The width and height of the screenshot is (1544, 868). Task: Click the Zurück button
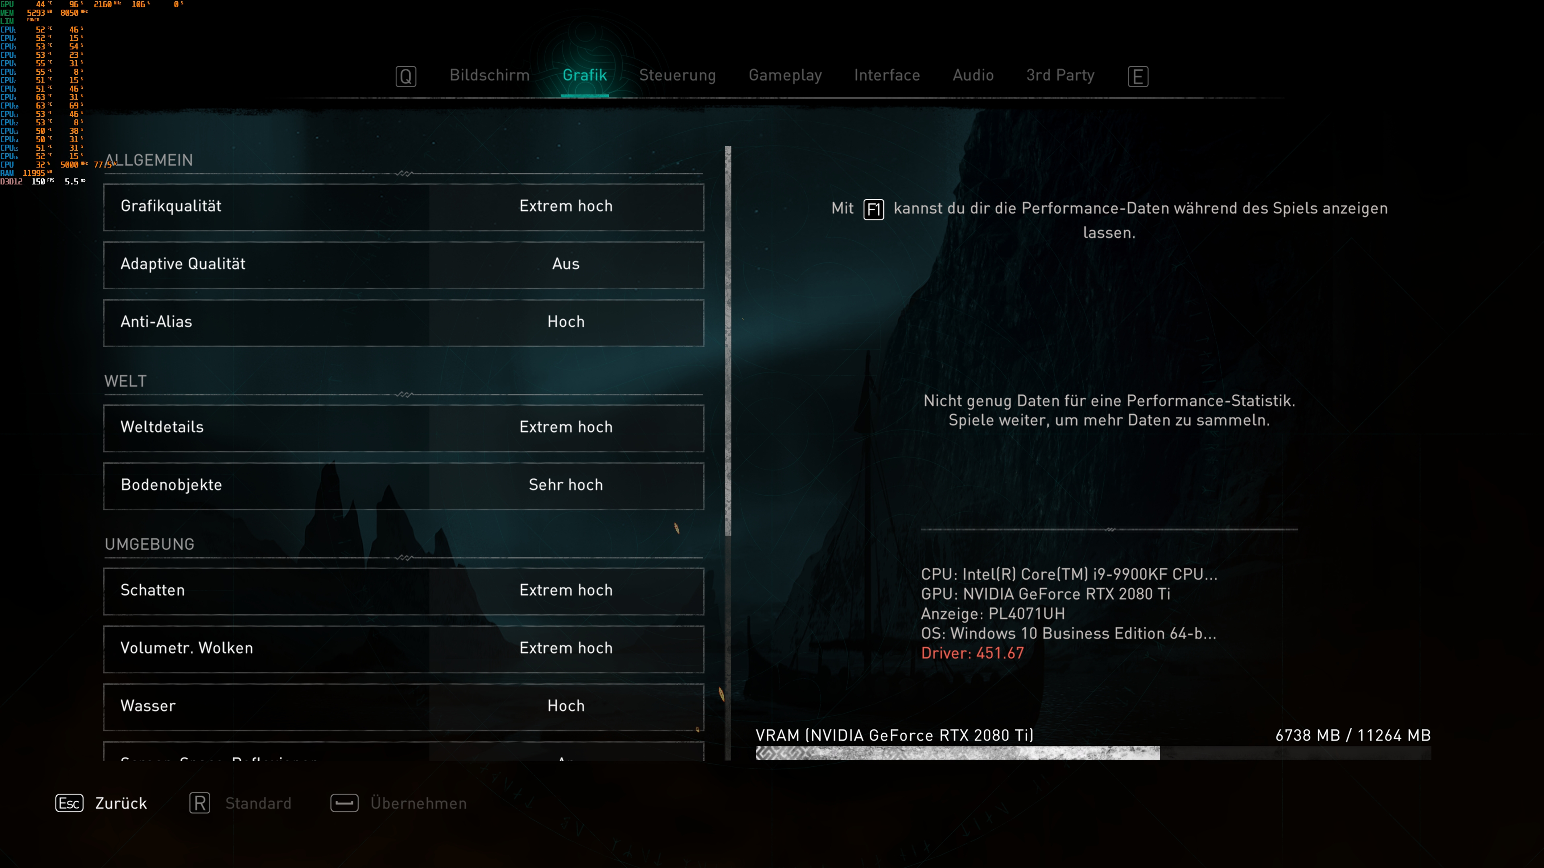click(121, 803)
